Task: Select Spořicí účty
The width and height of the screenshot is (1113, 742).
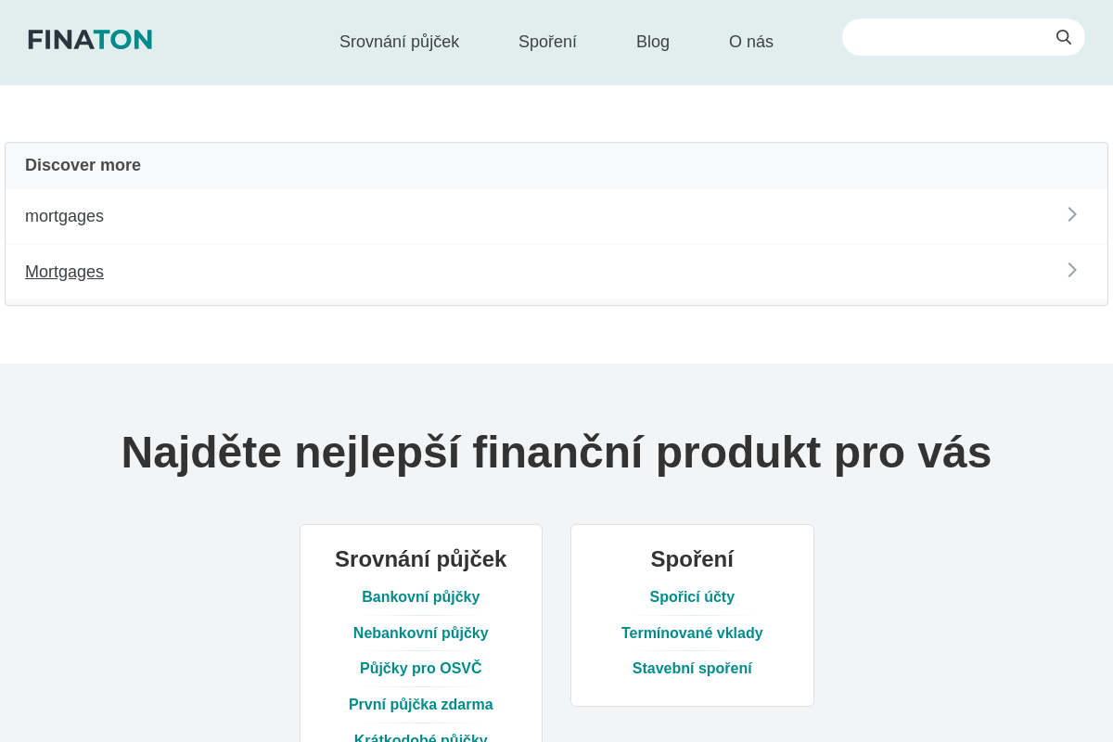Action: 692,596
